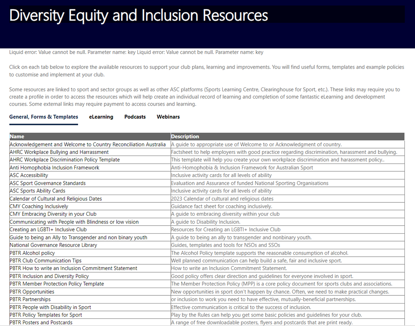
Task: Switch to the eLearning tab
Action: coord(101,117)
